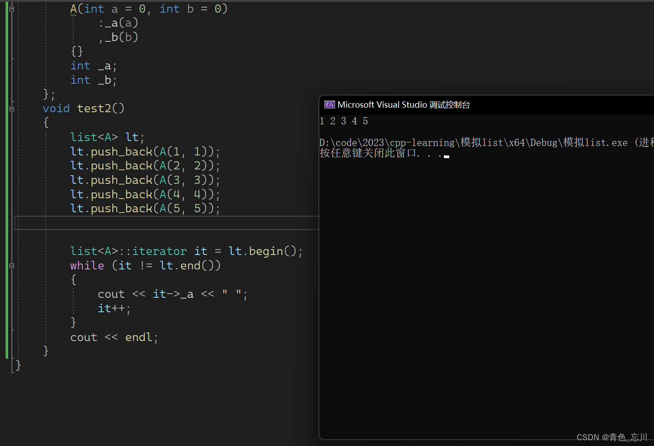Click the int _b; member declaration
The width and height of the screenshot is (654, 446).
(x=93, y=80)
